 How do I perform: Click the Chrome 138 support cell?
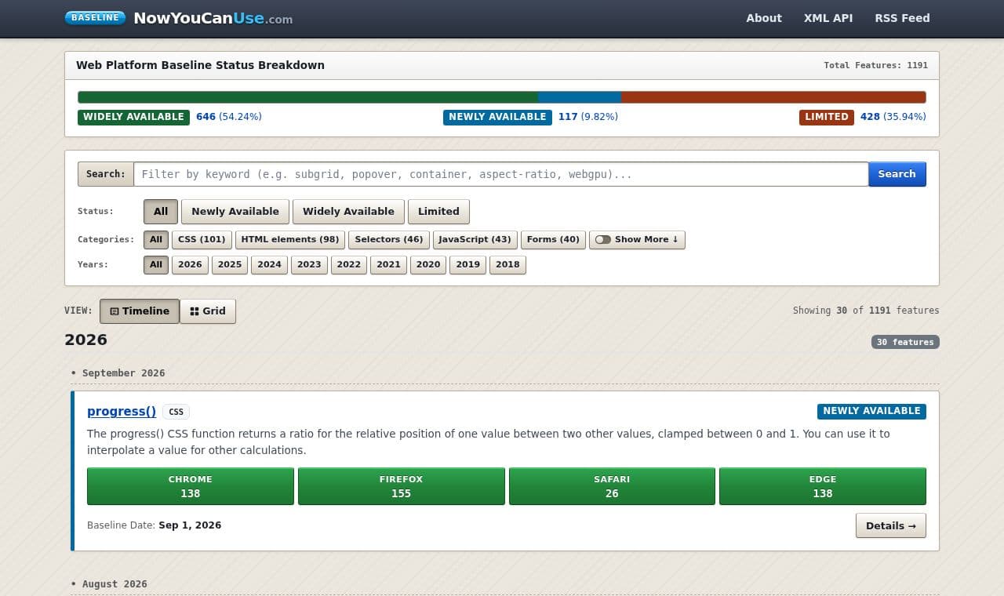pos(191,486)
